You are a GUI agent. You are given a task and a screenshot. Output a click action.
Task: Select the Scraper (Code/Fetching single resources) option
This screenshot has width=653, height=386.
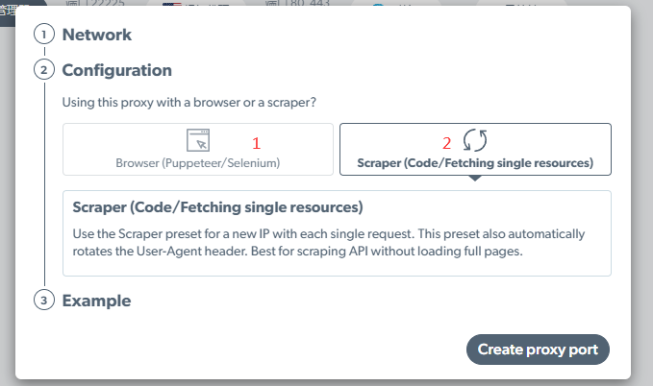[475, 150]
